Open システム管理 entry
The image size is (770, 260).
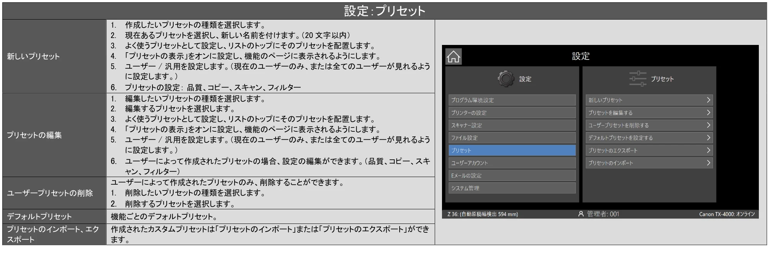512,188
